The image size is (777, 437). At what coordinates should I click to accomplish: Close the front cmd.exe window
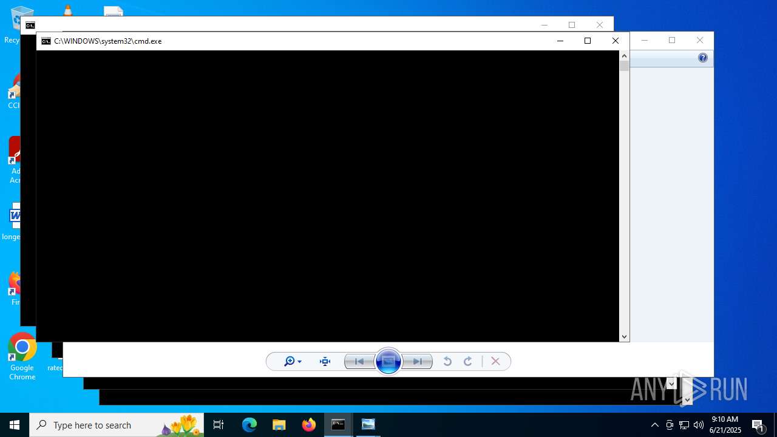pyautogui.click(x=616, y=41)
